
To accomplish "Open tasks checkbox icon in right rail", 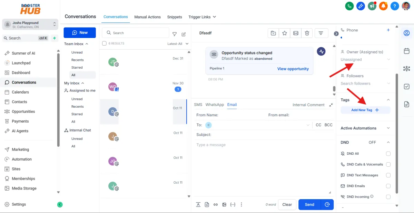I will click(x=407, y=87).
